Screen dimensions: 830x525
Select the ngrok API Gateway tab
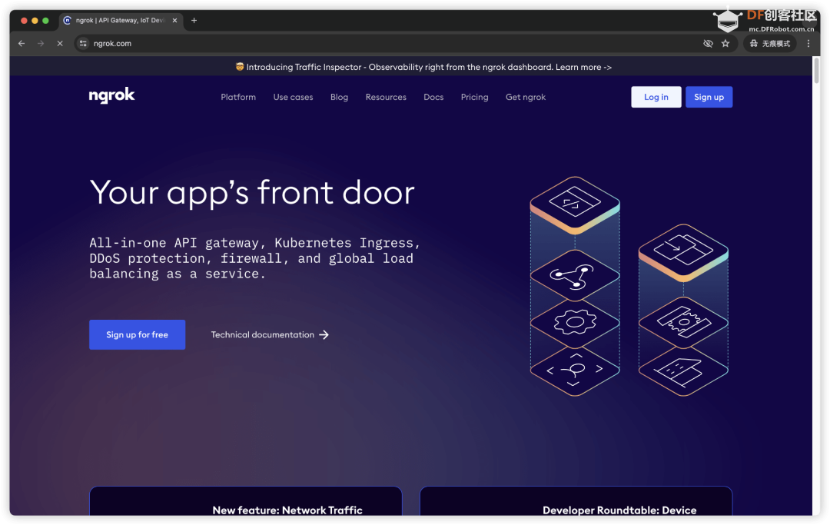[x=121, y=20]
